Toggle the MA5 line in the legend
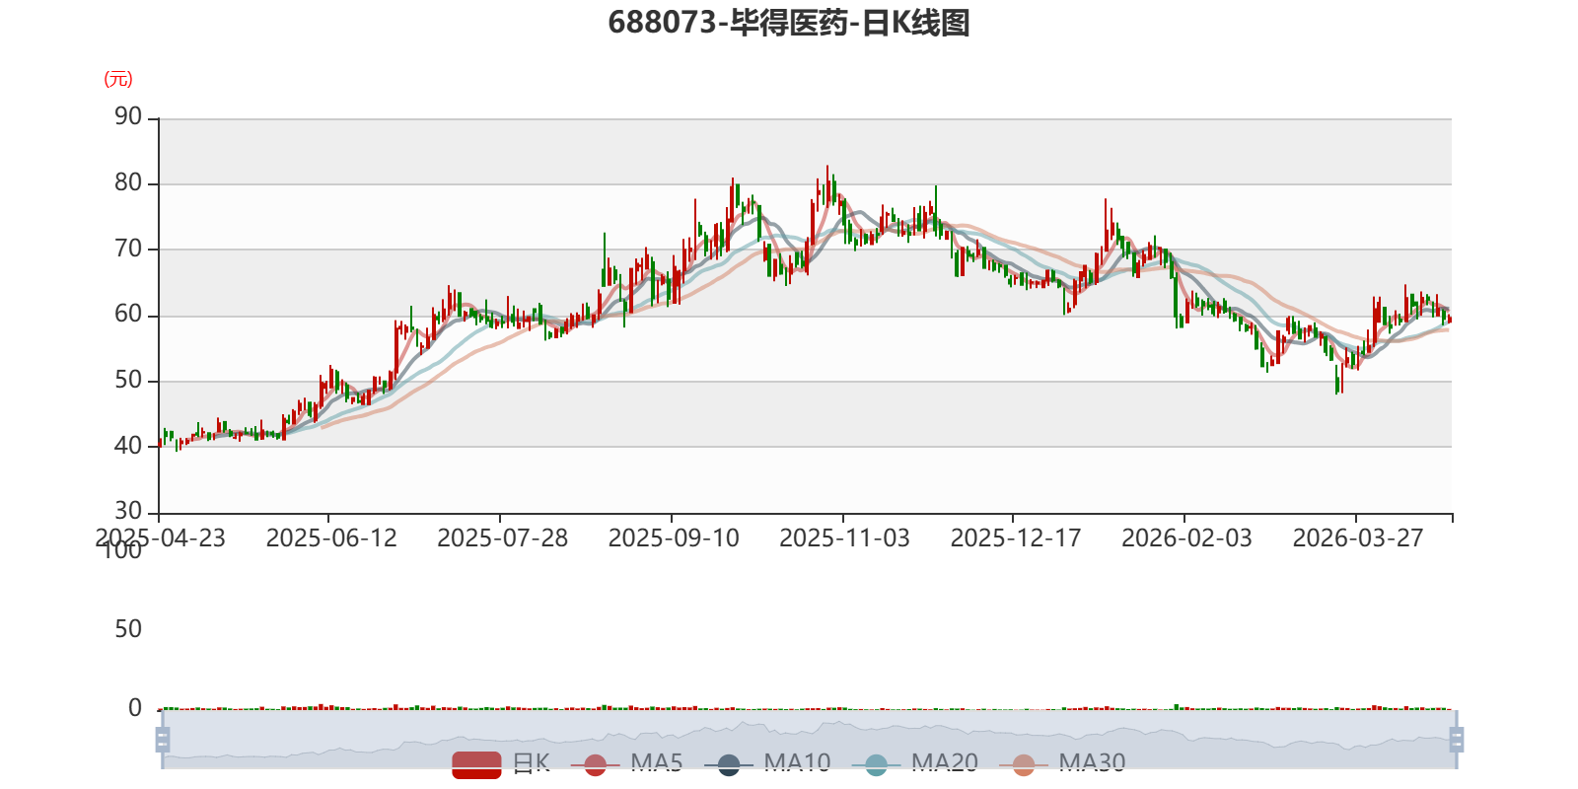 626,763
